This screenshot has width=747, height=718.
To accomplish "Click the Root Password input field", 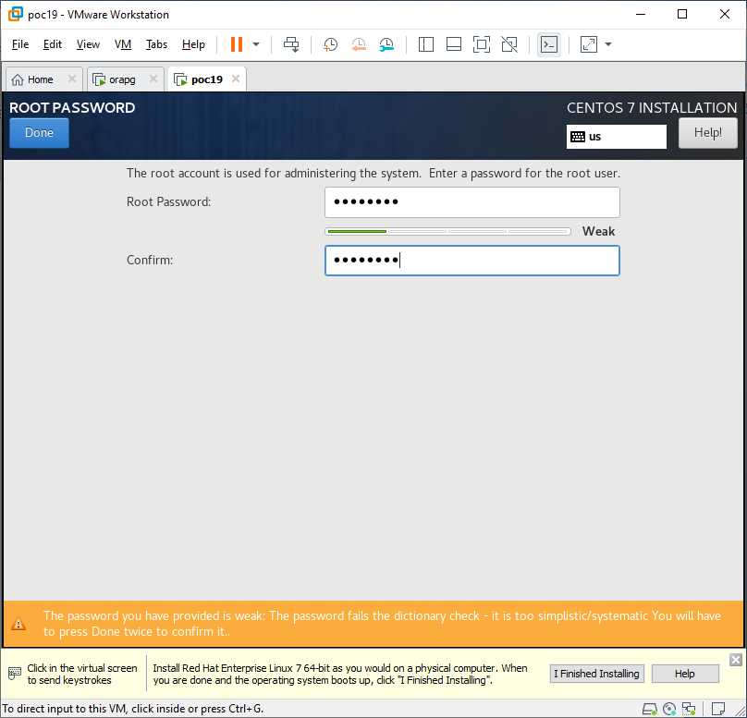I will point(472,201).
